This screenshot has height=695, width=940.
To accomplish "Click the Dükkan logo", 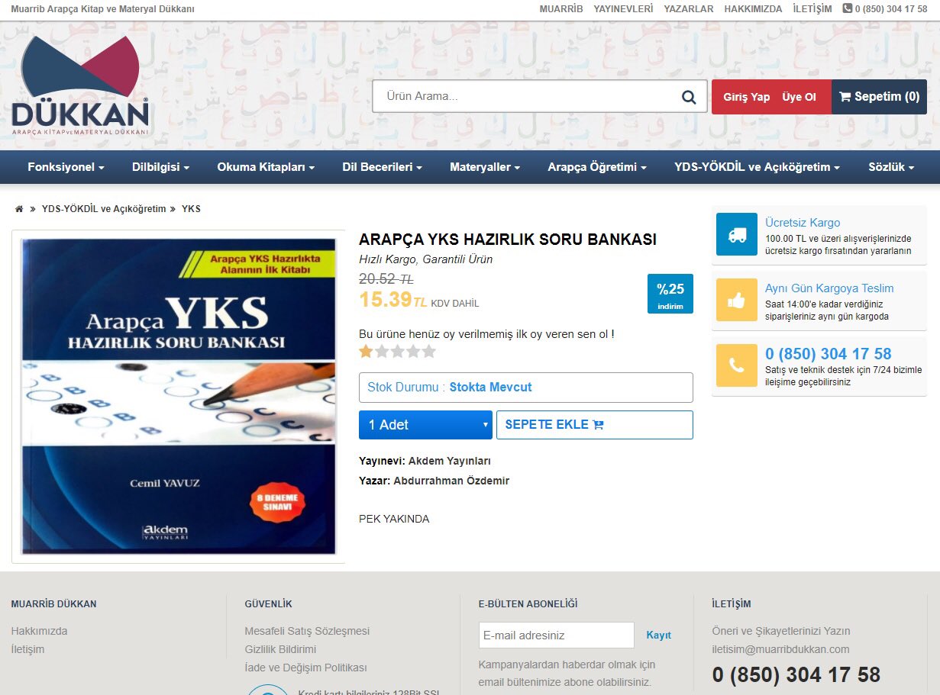I will (80, 85).
